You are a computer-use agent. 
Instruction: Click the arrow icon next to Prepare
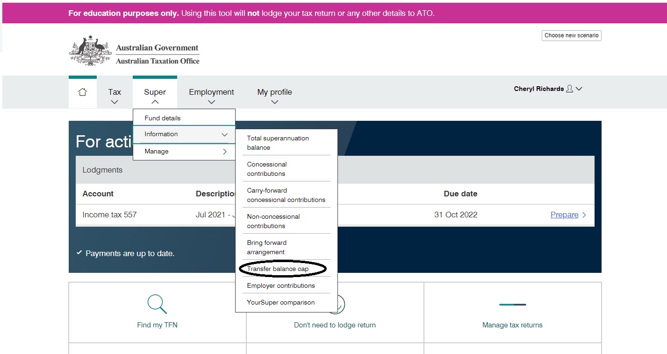pos(584,215)
